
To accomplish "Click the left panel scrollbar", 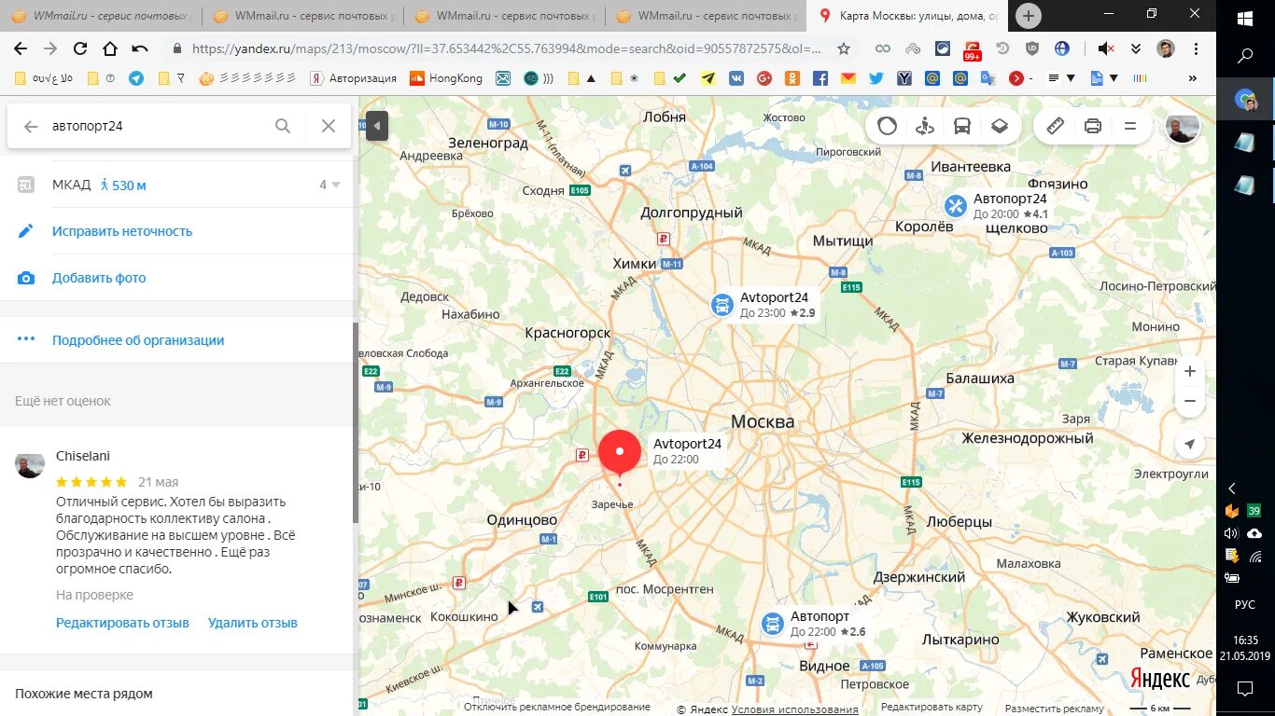I will (355, 421).
